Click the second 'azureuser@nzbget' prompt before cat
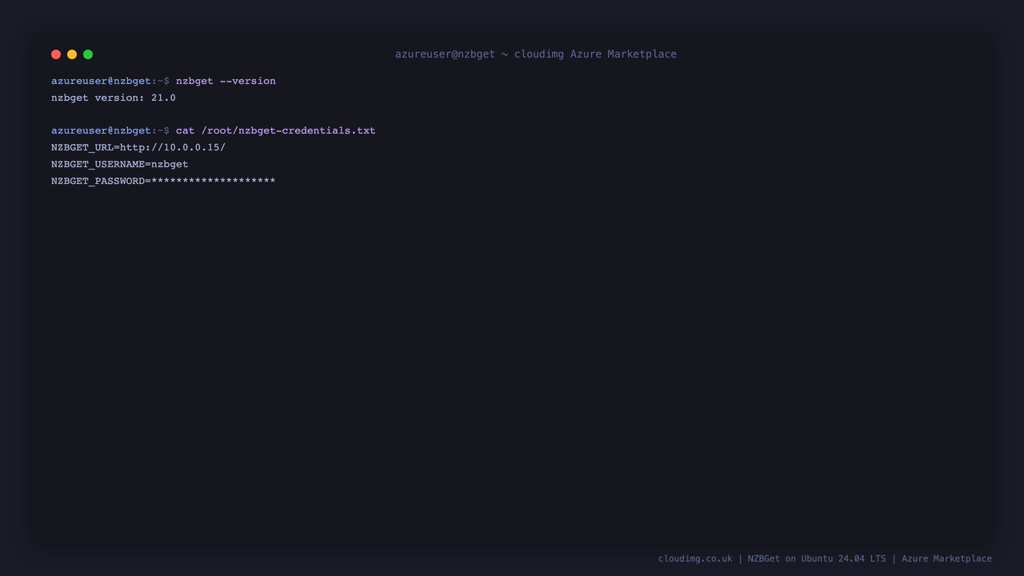1024x576 pixels. 101,130
